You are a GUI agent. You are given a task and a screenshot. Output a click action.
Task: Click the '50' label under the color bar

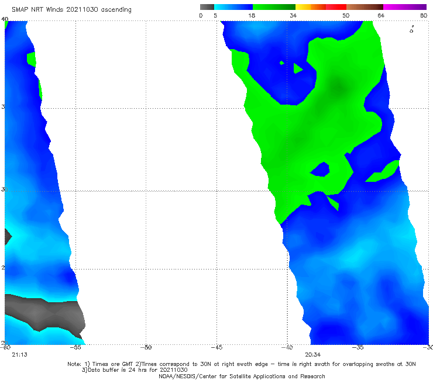tap(346, 15)
